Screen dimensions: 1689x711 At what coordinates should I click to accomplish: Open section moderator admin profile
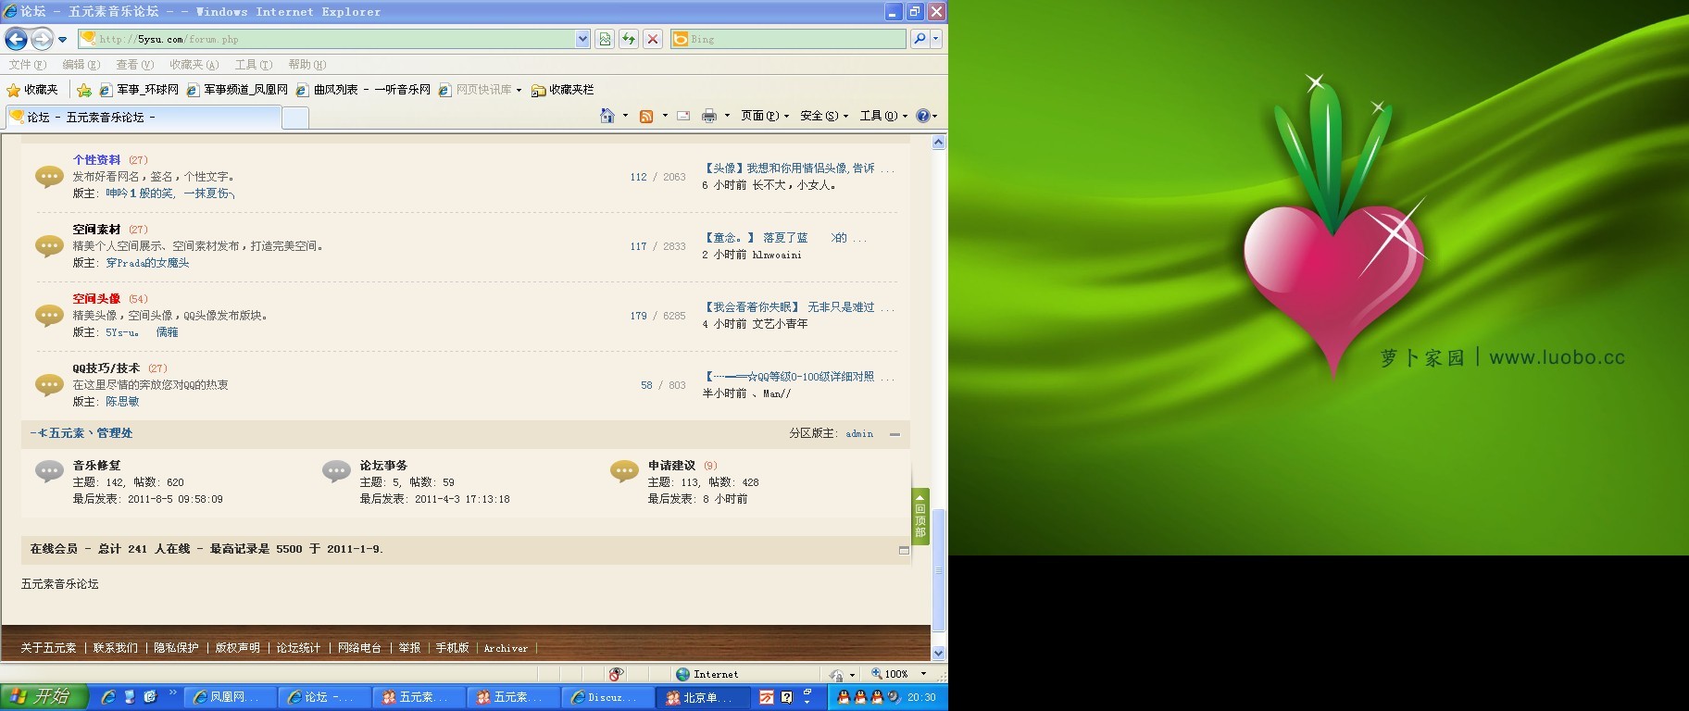click(859, 434)
